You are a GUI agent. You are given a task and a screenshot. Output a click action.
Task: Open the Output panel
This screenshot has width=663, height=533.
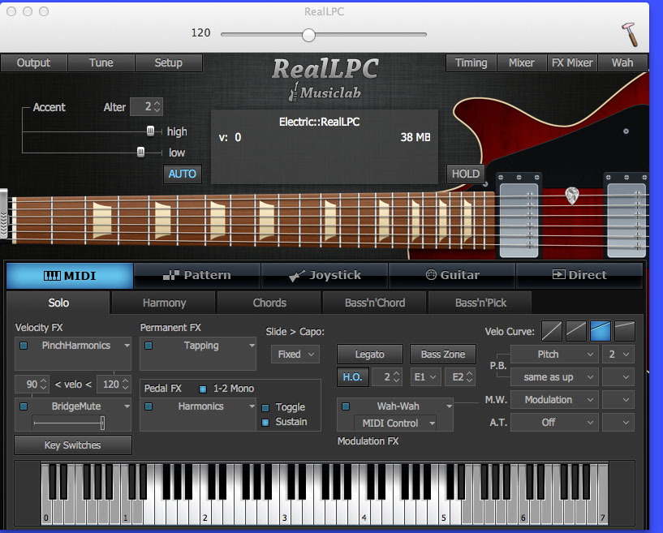(x=33, y=63)
